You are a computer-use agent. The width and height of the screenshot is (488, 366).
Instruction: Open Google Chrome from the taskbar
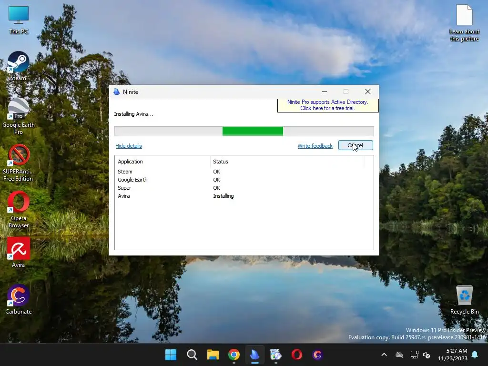click(234, 355)
